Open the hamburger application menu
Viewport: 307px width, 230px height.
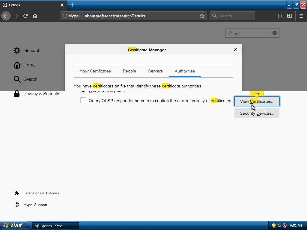(301, 16)
